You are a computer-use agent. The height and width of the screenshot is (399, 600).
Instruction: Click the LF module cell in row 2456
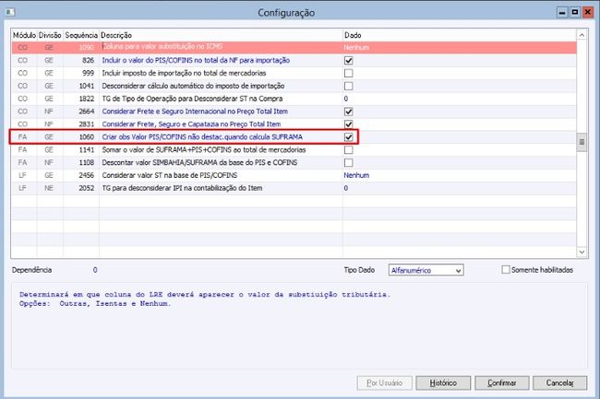[x=22, y=175]
